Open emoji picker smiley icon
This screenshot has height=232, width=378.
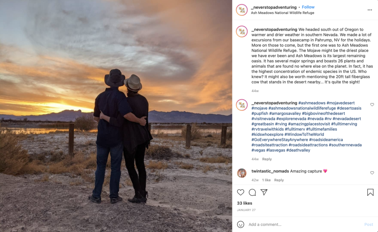coord(240,224)
